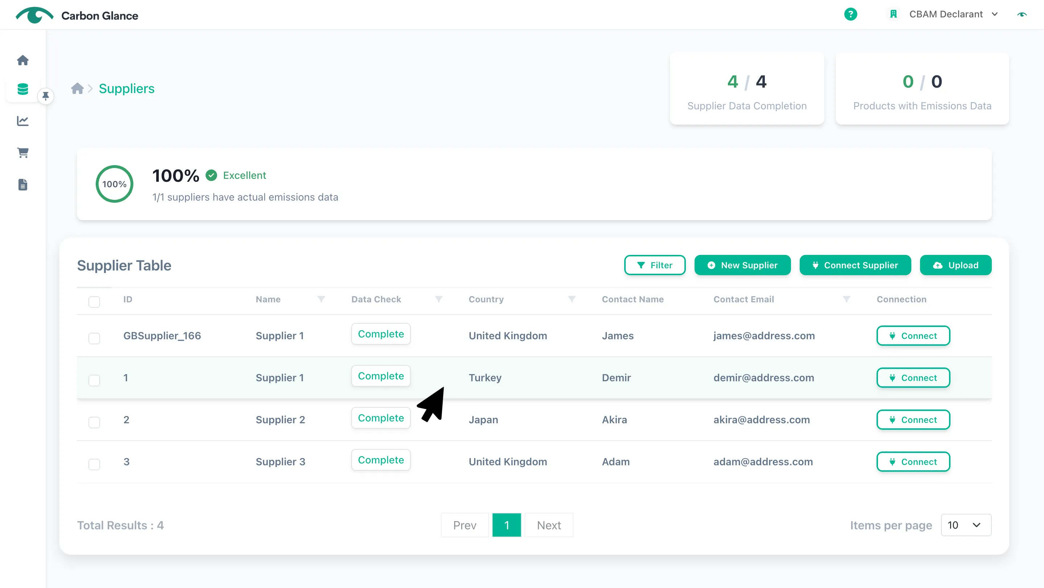This screenshot has height=588, width=1044.
Task: Click the Supplier 3 name cell
Action: tap(281, 462)
